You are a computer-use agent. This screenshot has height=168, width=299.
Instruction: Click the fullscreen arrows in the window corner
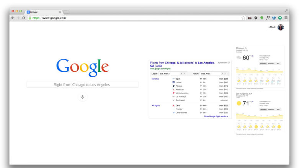286,11
